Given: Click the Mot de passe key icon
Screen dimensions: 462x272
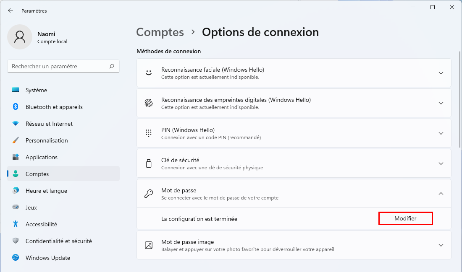Looking at the screenshot, I should click(x=149, y=194).
